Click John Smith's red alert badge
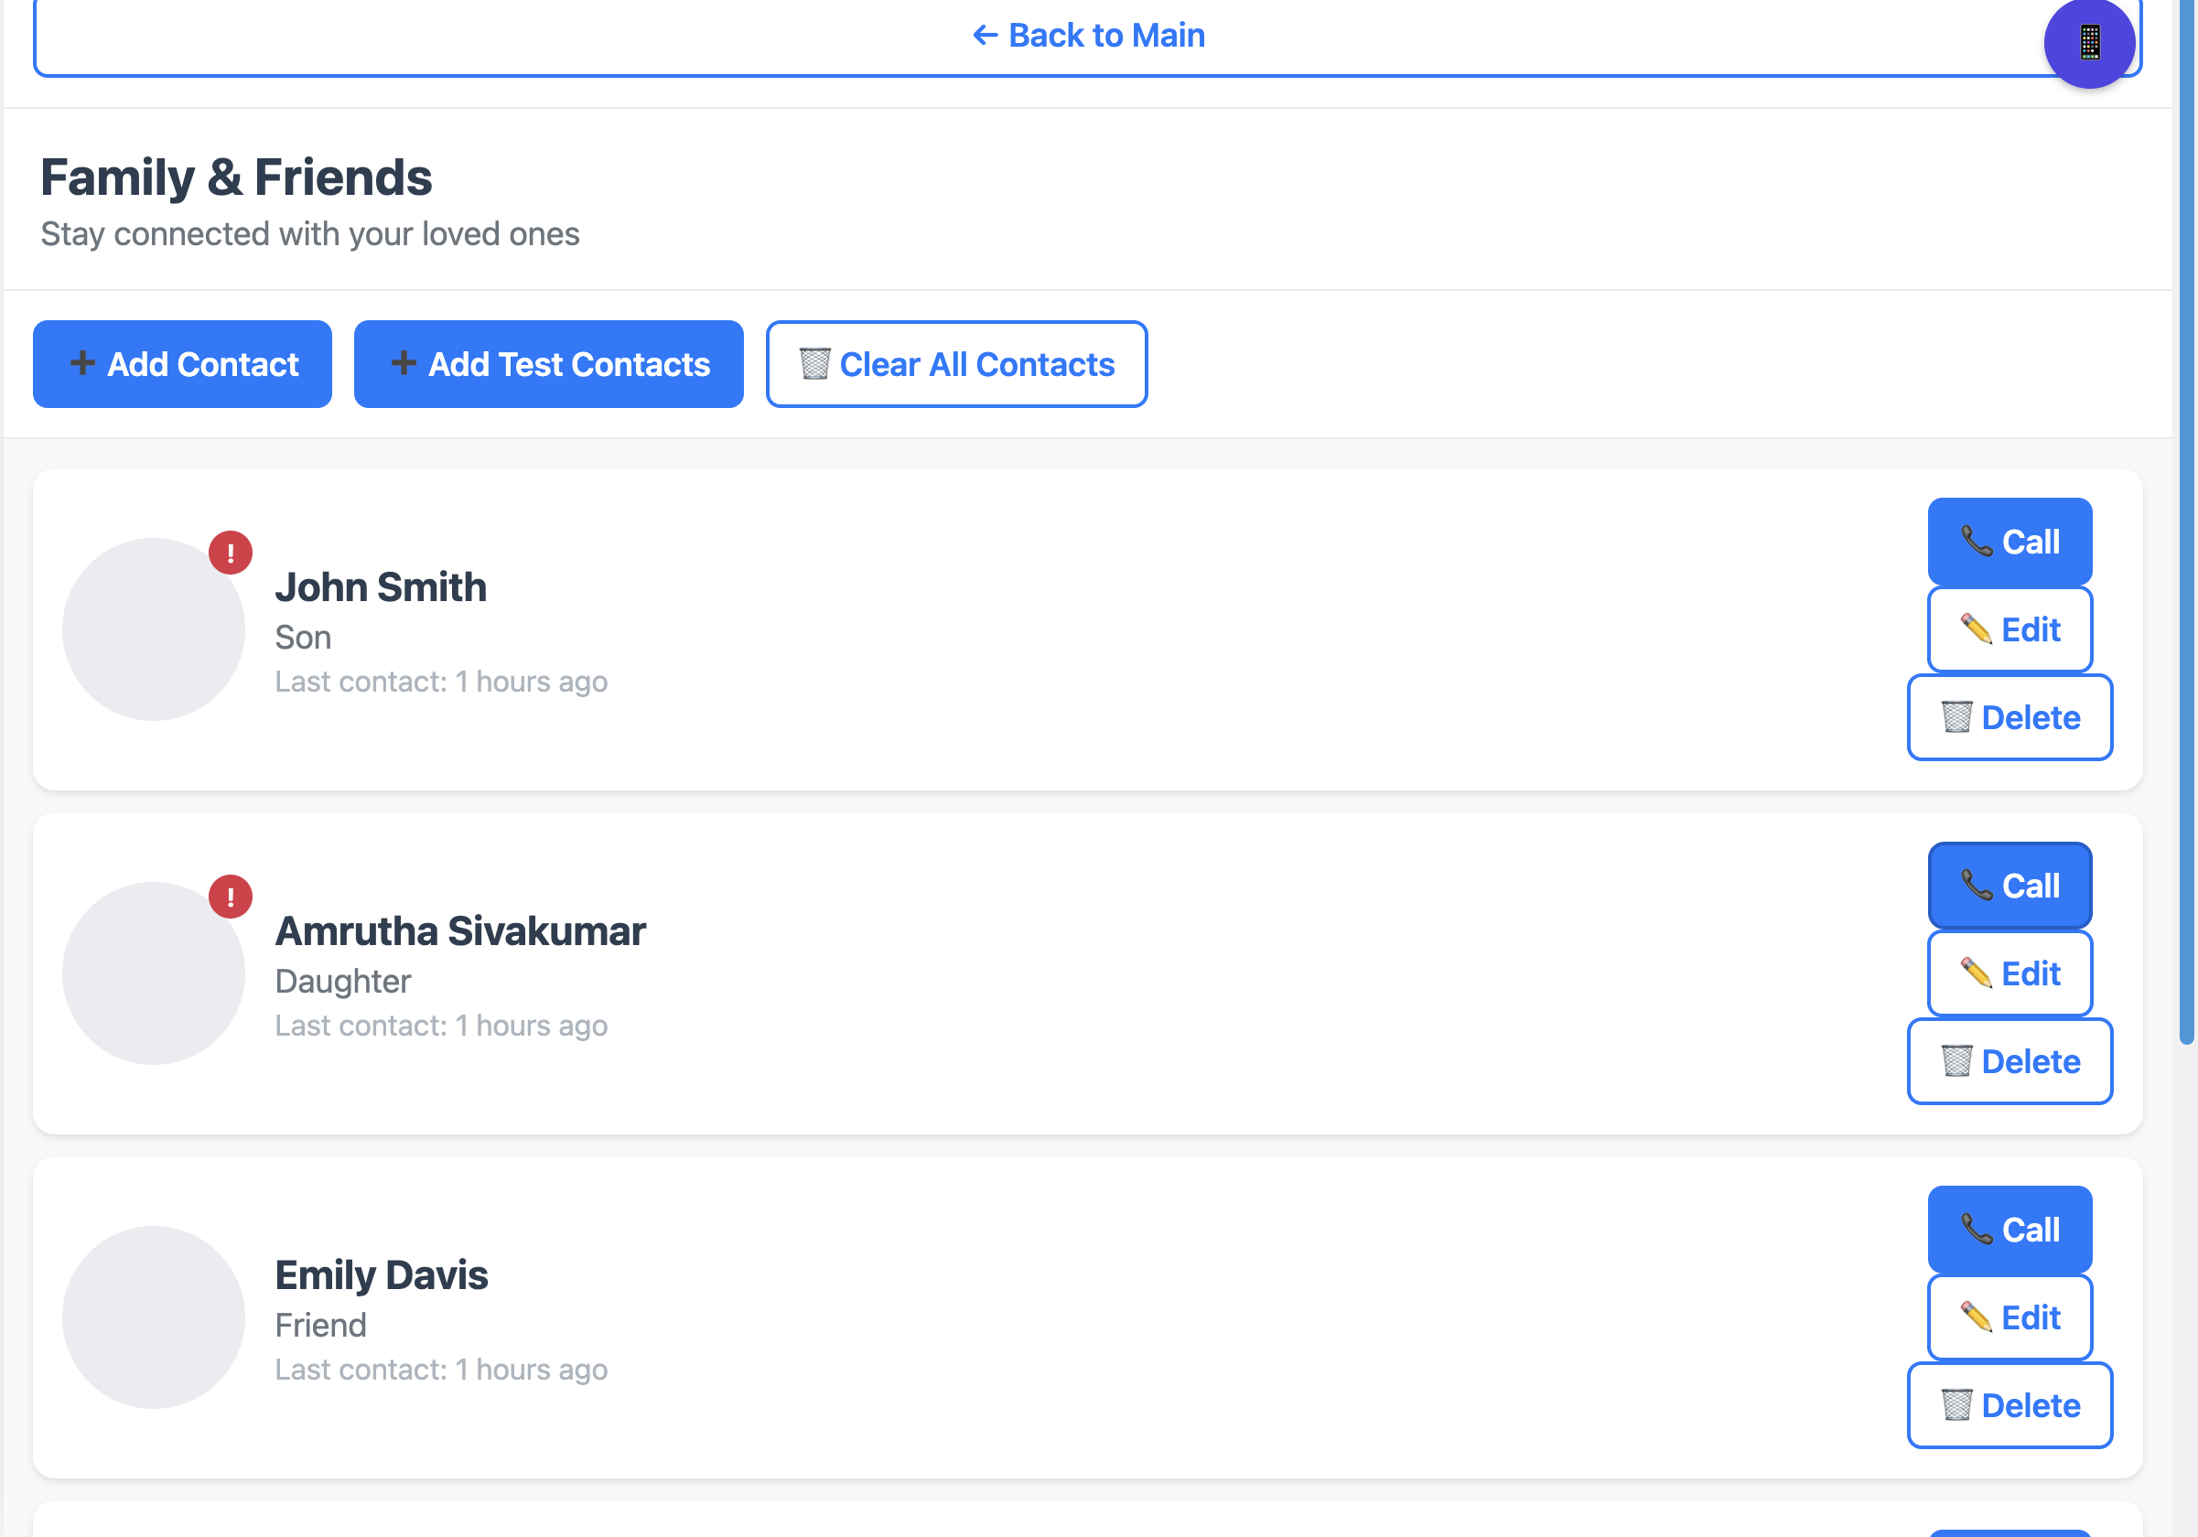 tap(231, 553)
